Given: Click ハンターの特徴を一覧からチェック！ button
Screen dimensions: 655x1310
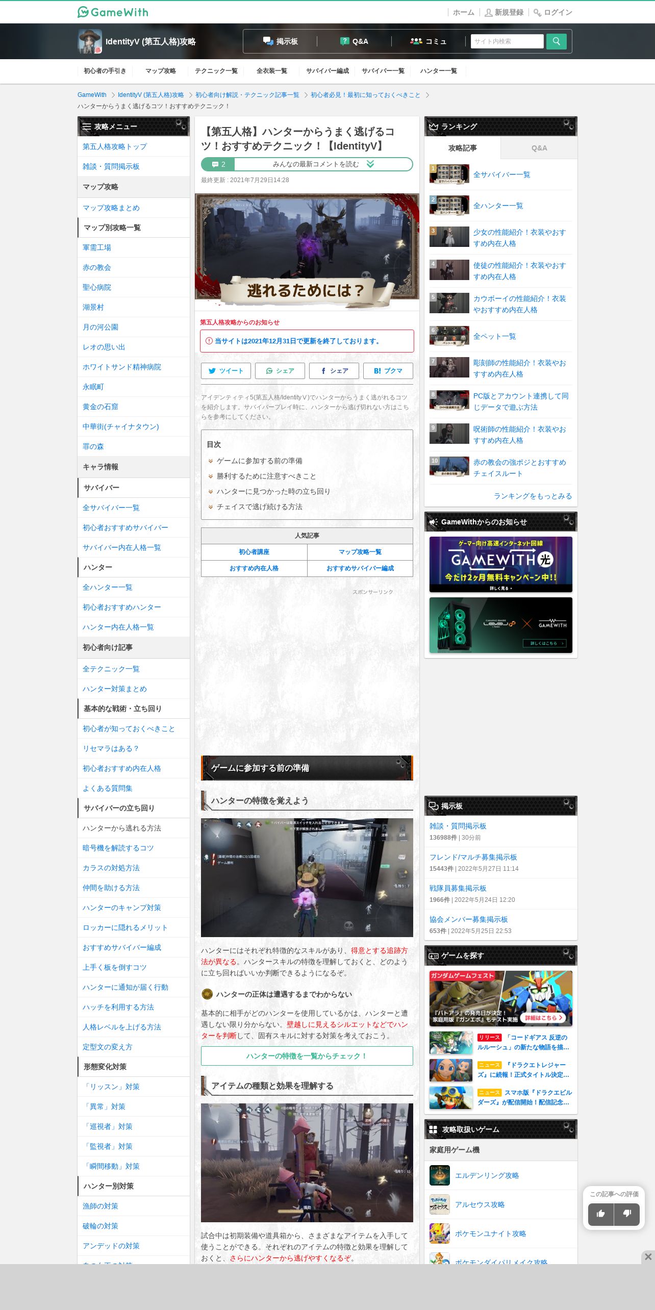Looking at the screenshot, I should [x=307, y=1056].
